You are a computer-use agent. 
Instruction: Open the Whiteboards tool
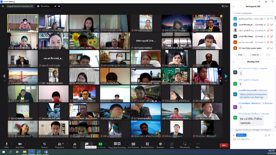(x=185, y=144)
